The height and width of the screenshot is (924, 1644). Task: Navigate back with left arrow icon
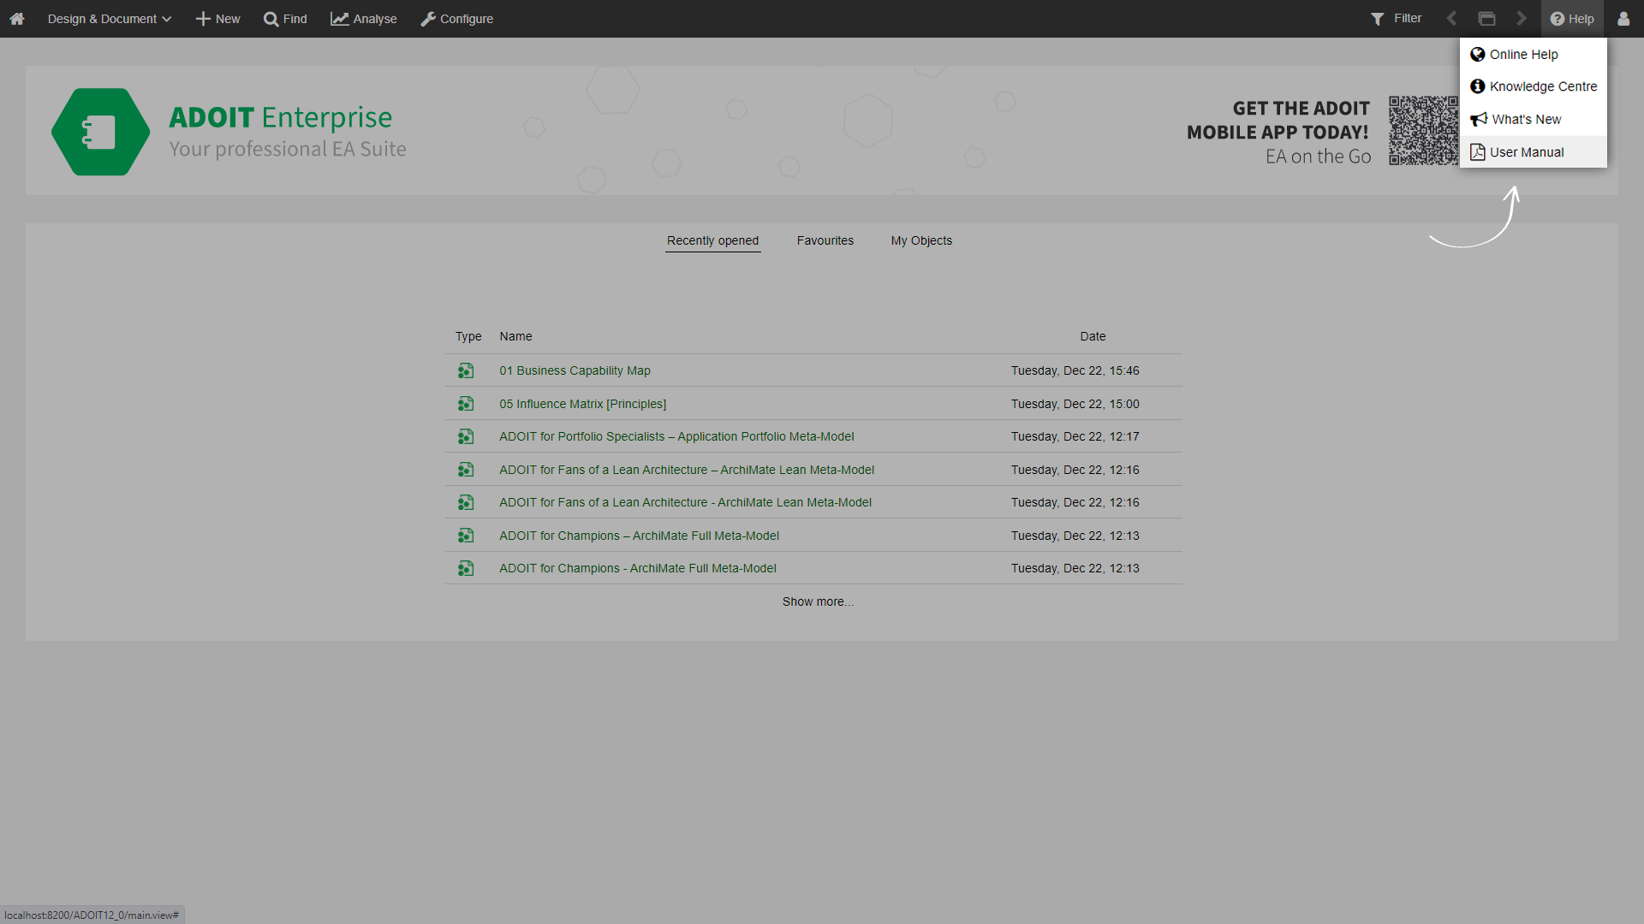[x=1451, y=19]
